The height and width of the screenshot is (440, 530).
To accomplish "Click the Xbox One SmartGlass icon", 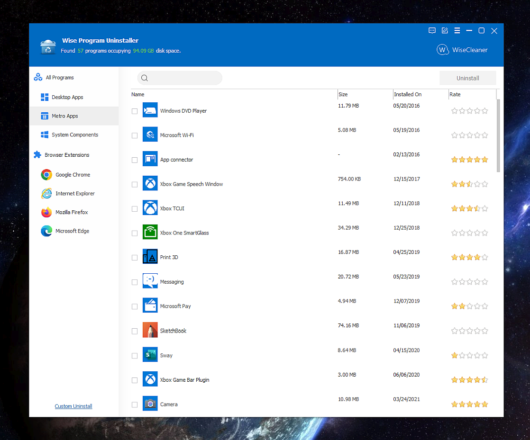I will [150, 233].
